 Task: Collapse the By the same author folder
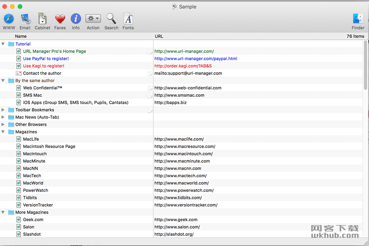click(3, 80)
